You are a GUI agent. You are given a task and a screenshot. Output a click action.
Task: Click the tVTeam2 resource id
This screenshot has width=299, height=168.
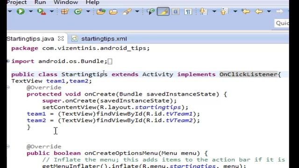click(179, 120)
